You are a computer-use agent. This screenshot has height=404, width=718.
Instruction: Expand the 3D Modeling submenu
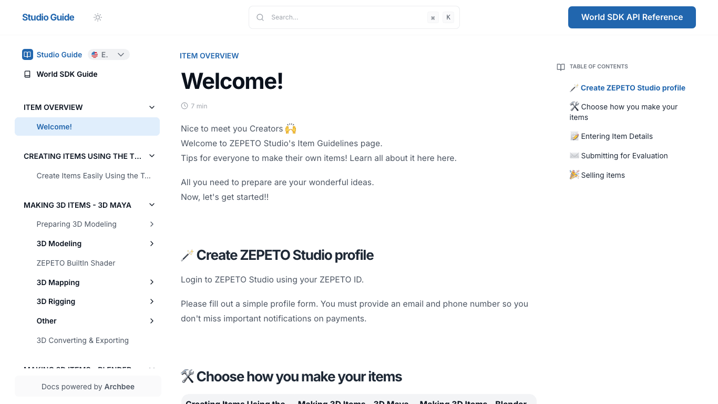152,244
